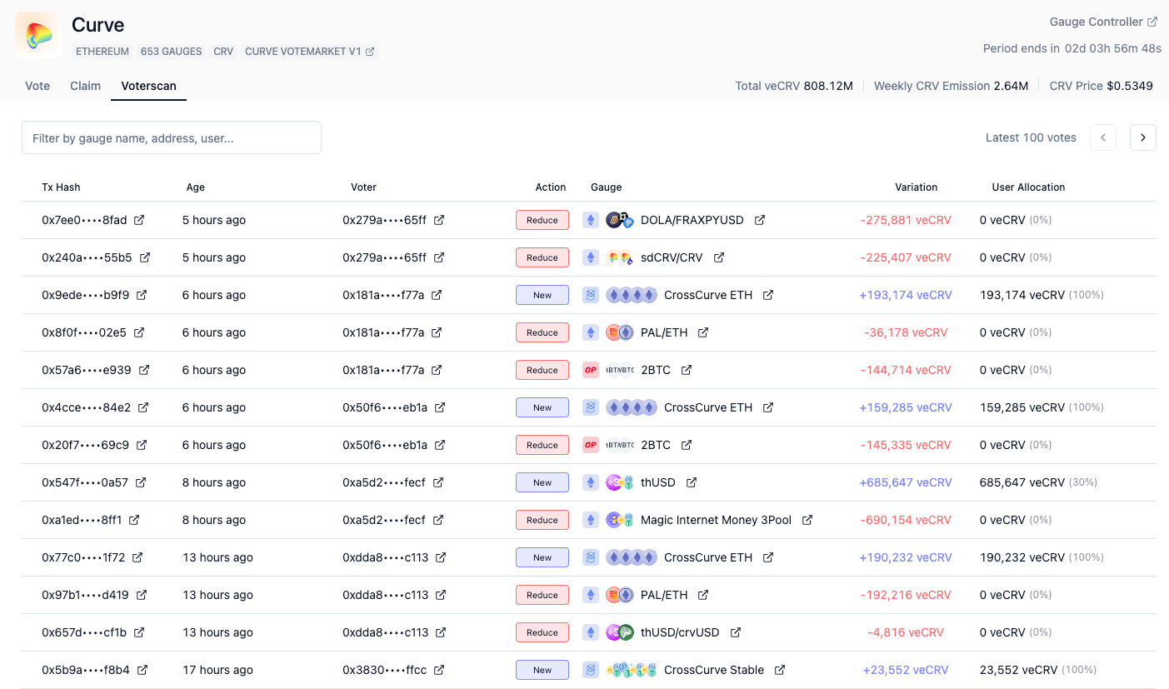Click Reduce badge in Magic Internet Money row
The width and height of the screenshot is (1169, 689).
click(542, 520)
